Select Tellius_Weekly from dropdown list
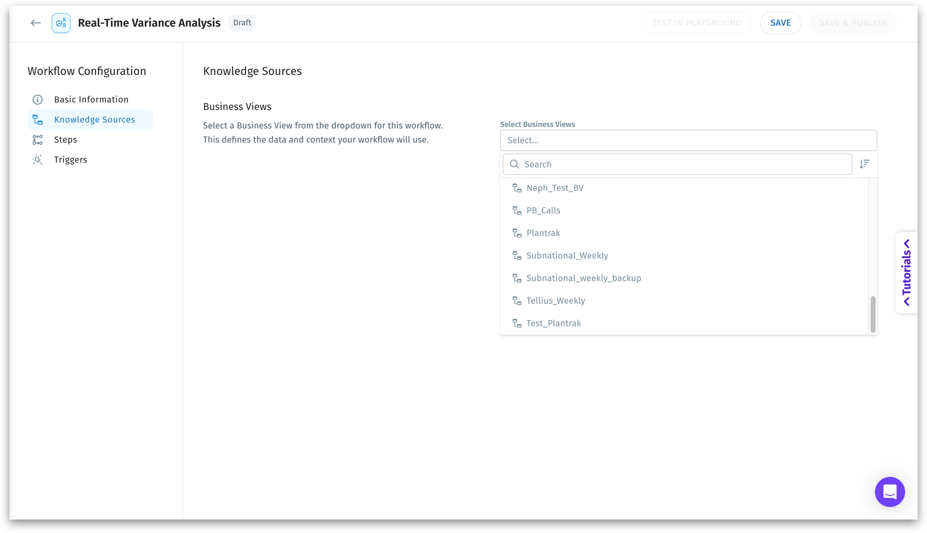Viewport: 927px width, 533px height. pos(555,301)
